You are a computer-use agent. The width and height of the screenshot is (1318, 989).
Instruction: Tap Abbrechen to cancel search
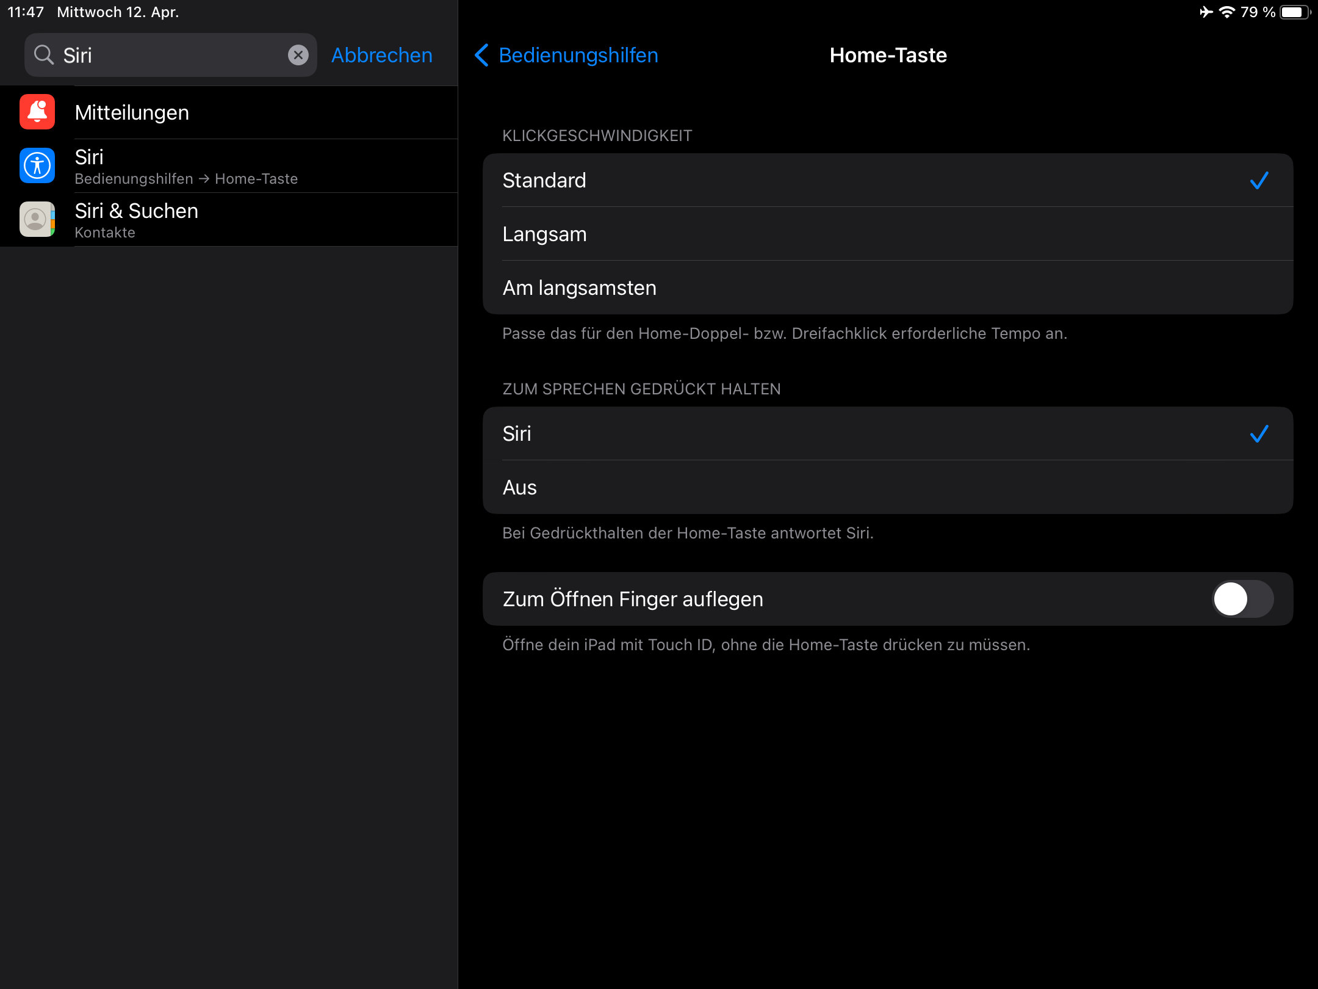click(382, 55)
